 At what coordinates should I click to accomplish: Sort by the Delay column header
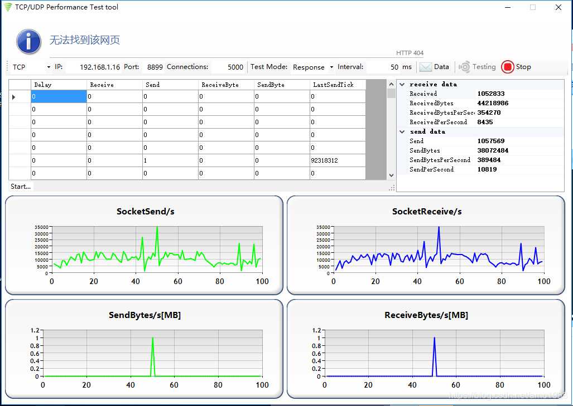pos(59,85)
